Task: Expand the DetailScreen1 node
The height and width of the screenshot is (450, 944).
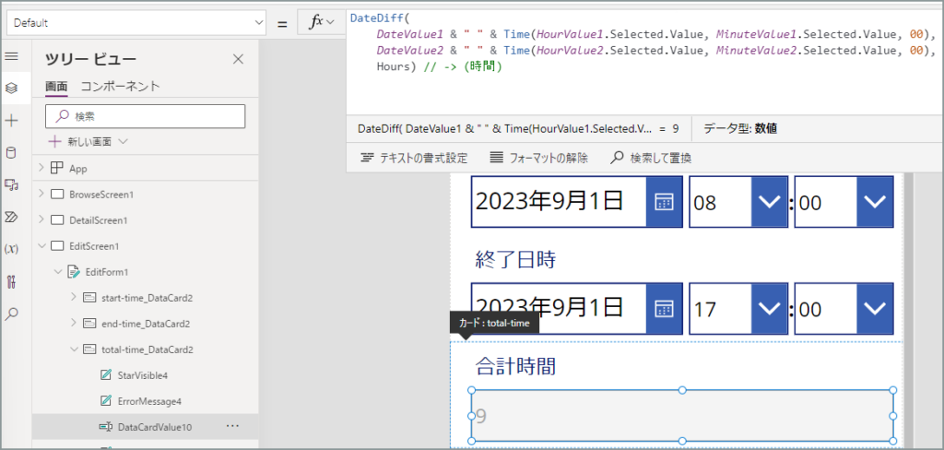Action: coord(41,219)
